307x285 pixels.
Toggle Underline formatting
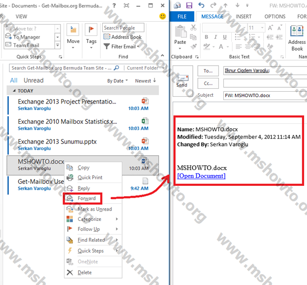(x=225, y=37)
